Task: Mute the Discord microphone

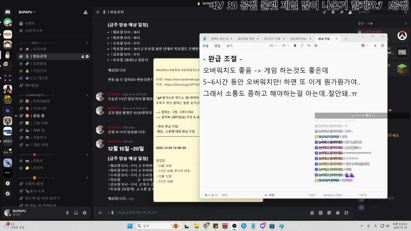Action: click(x=67, y=212)
